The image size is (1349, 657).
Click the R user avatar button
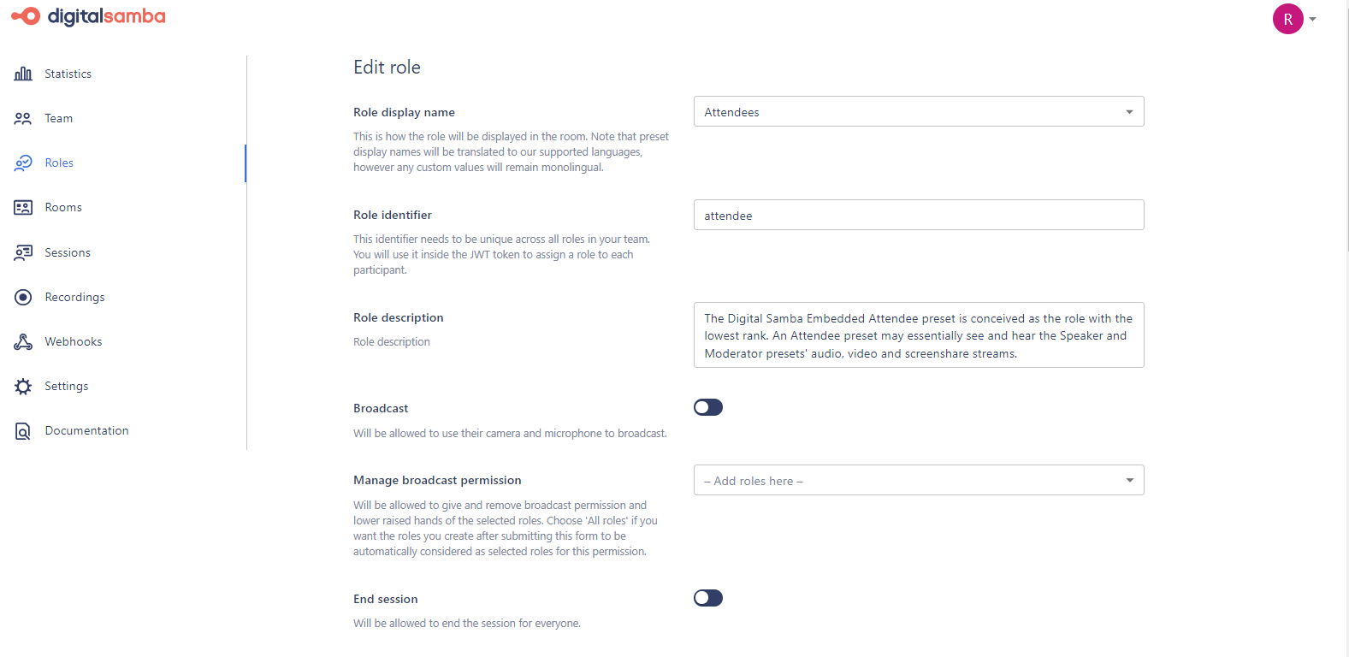coord(1287,19)
